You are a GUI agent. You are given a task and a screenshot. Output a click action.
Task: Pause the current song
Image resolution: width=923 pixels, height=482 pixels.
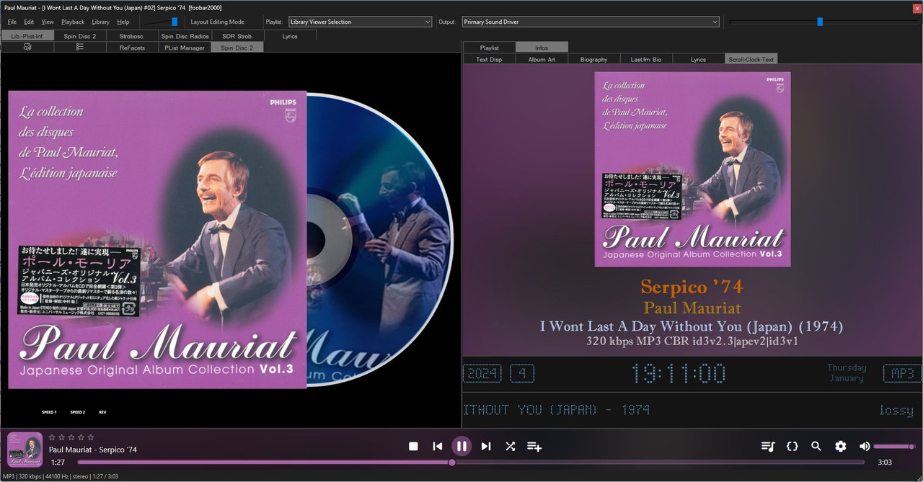tap(461, 446)
